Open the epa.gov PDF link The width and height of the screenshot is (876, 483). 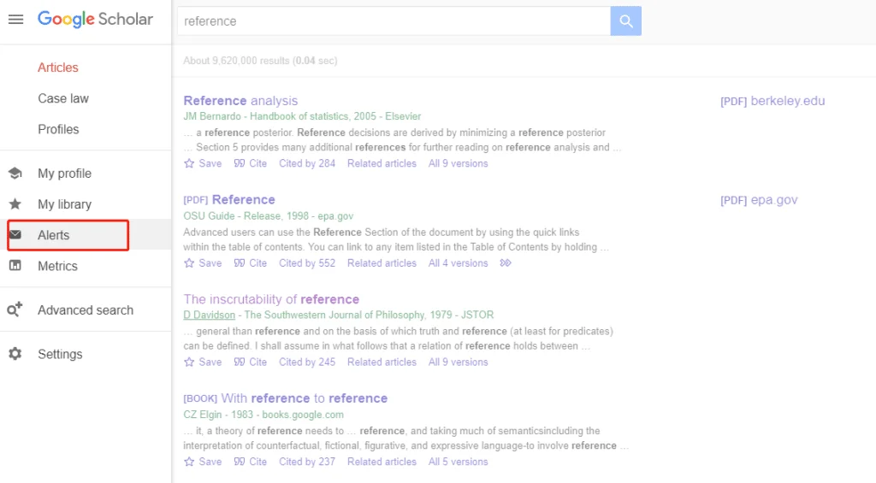coord(759,200)
